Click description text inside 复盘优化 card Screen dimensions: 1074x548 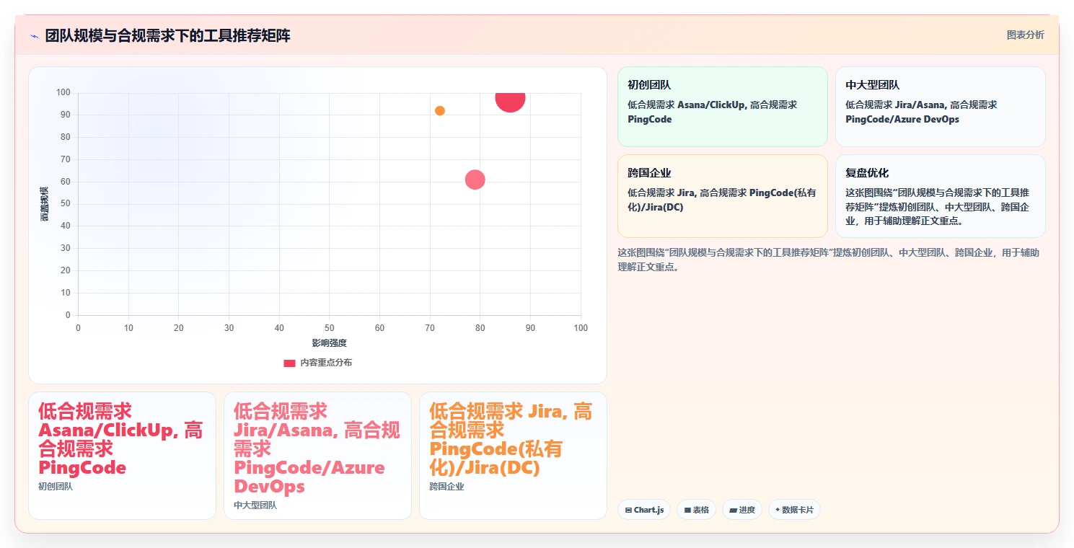click(x=938, y=207)
